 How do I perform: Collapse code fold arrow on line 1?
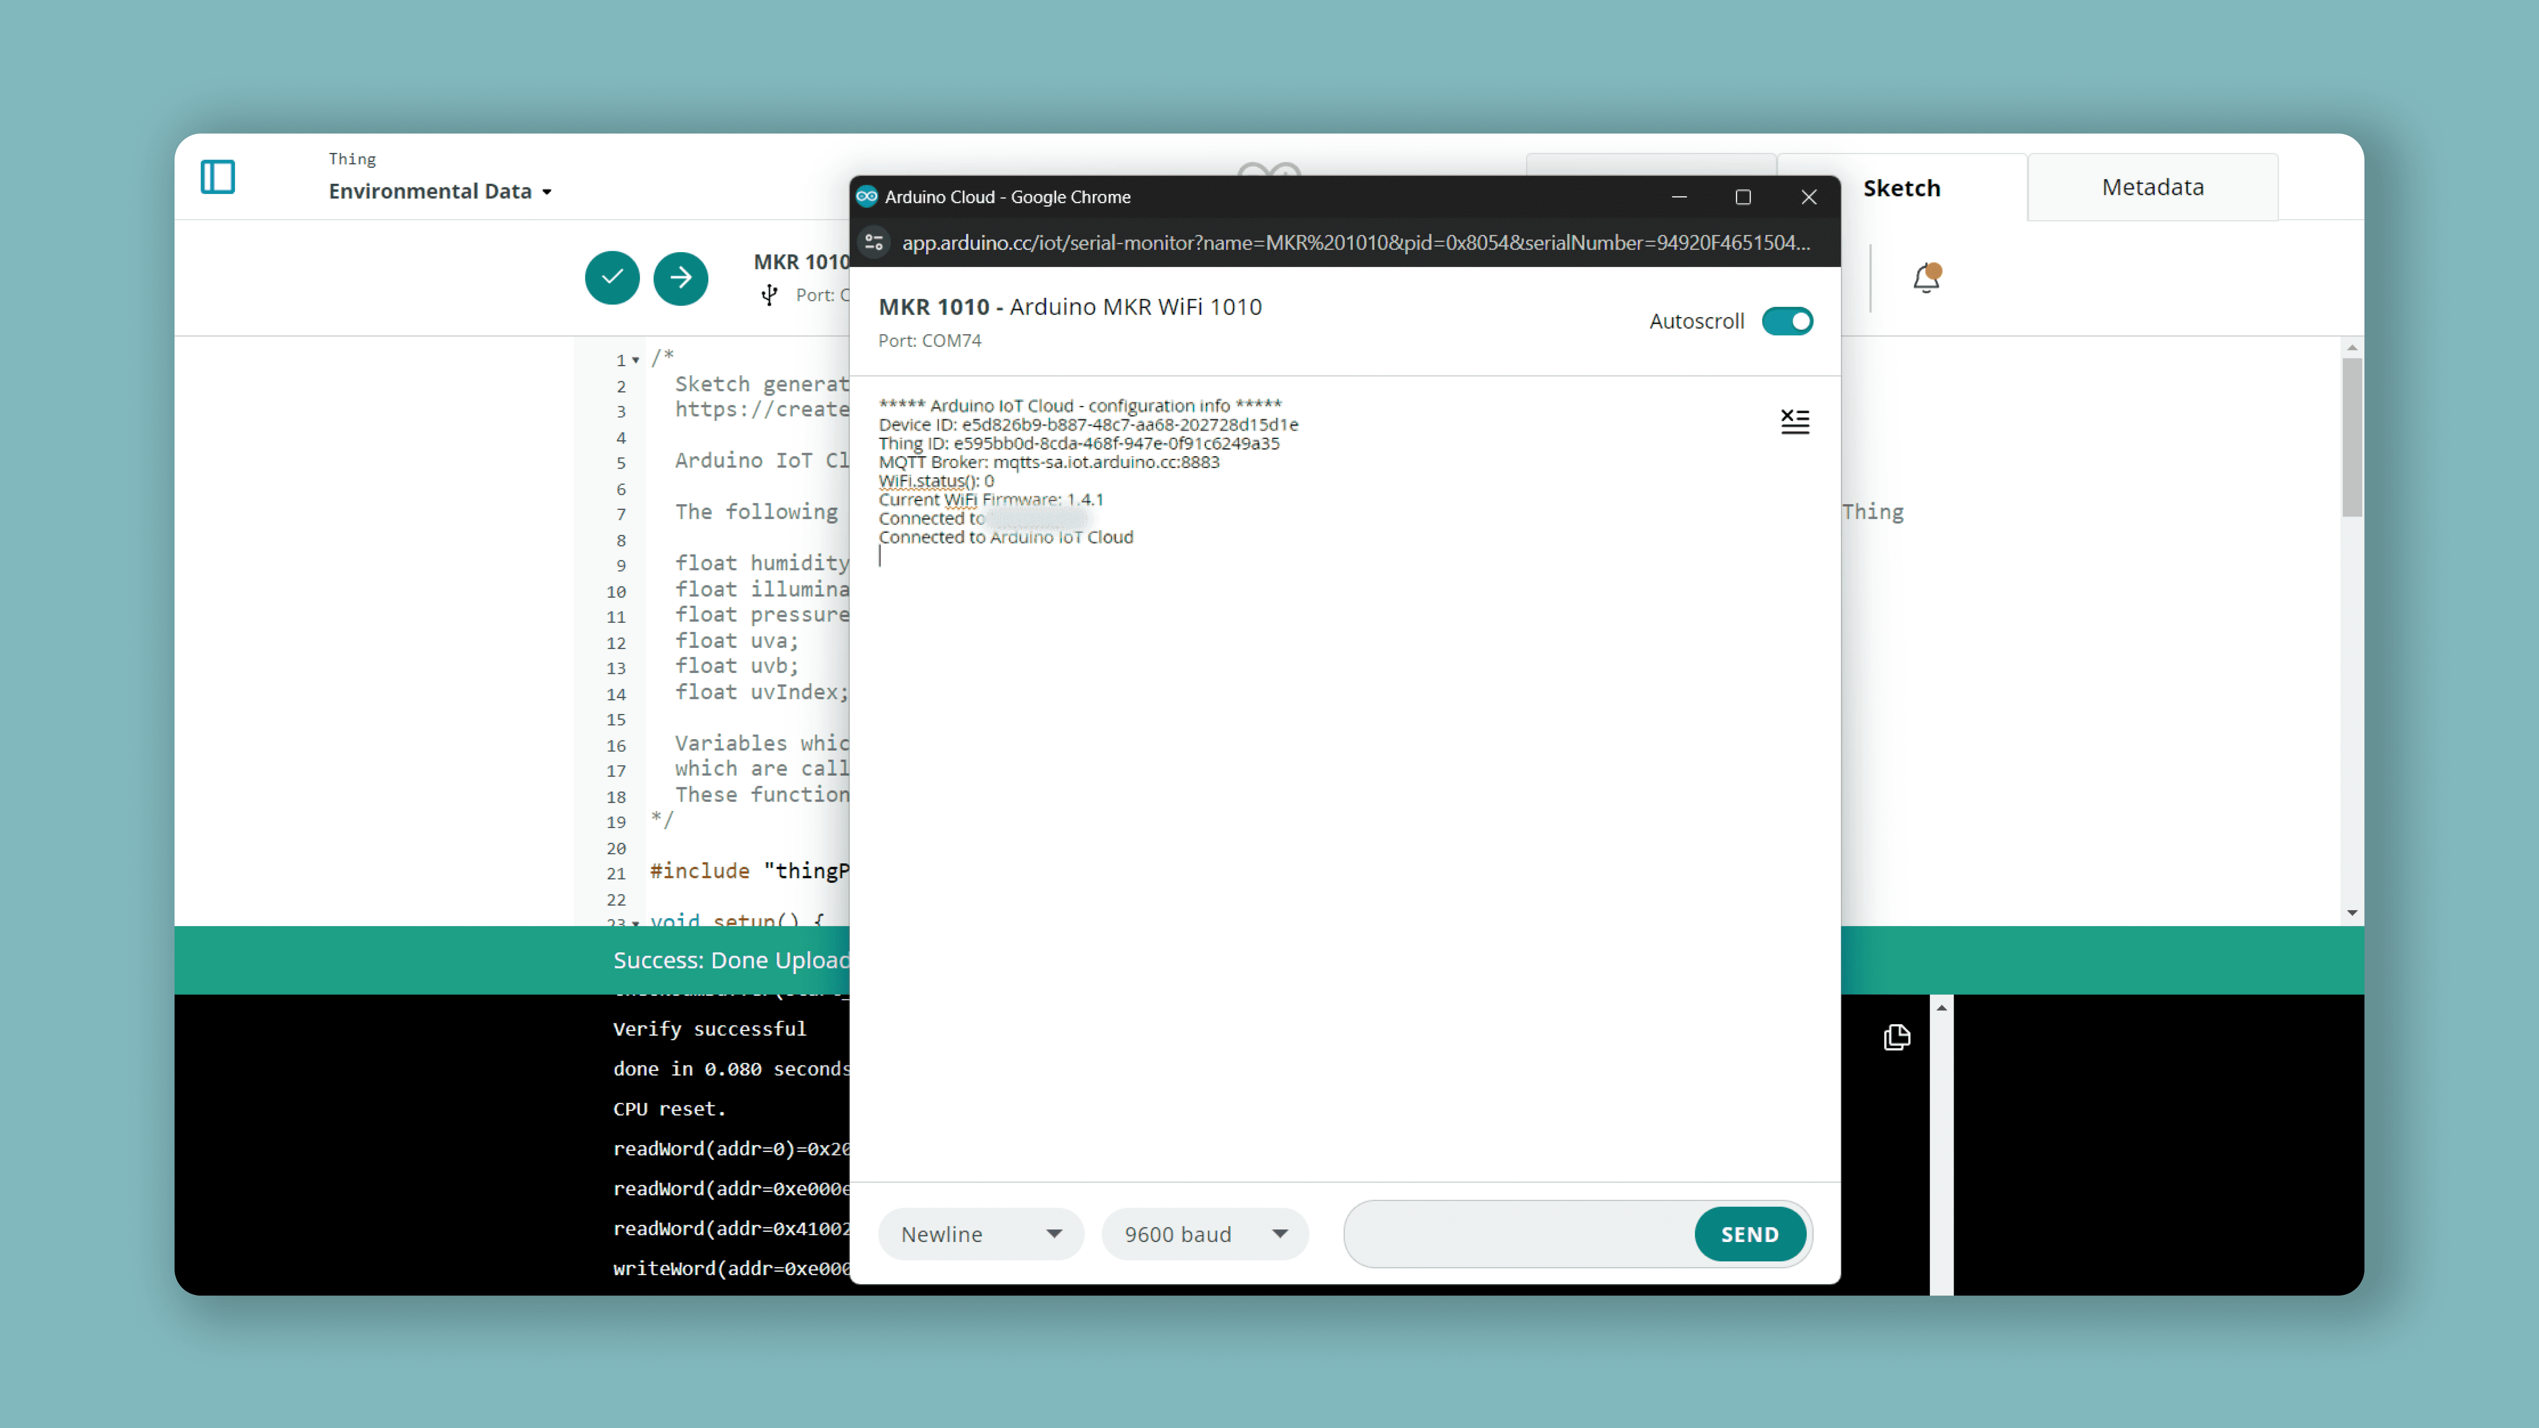pyautogui.click(x=636, y=361)
